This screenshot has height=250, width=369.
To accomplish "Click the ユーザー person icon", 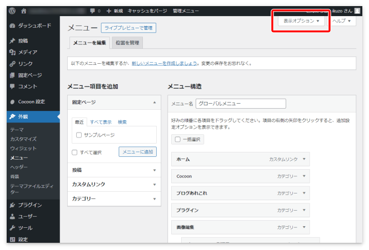I will coord(12,216).
